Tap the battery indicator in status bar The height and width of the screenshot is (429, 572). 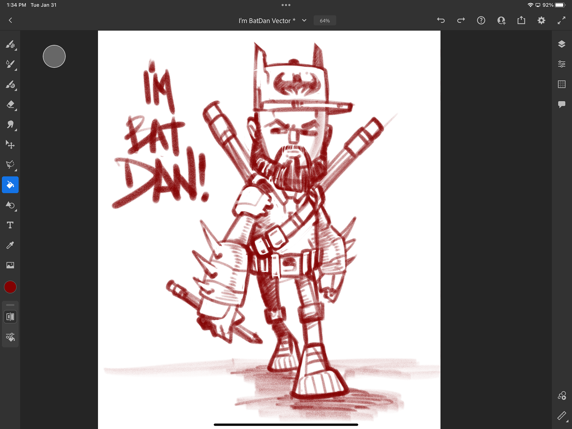[x=560, y=5]
